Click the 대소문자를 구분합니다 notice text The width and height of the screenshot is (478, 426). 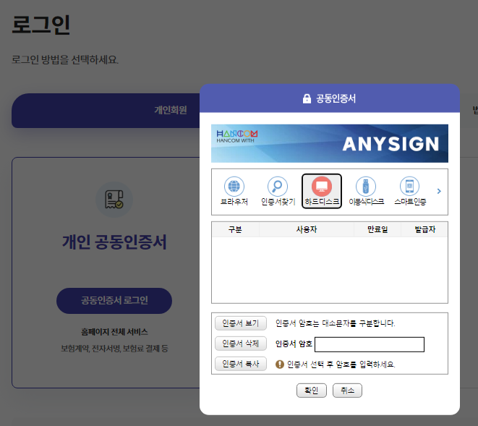(x=359, y=323)
